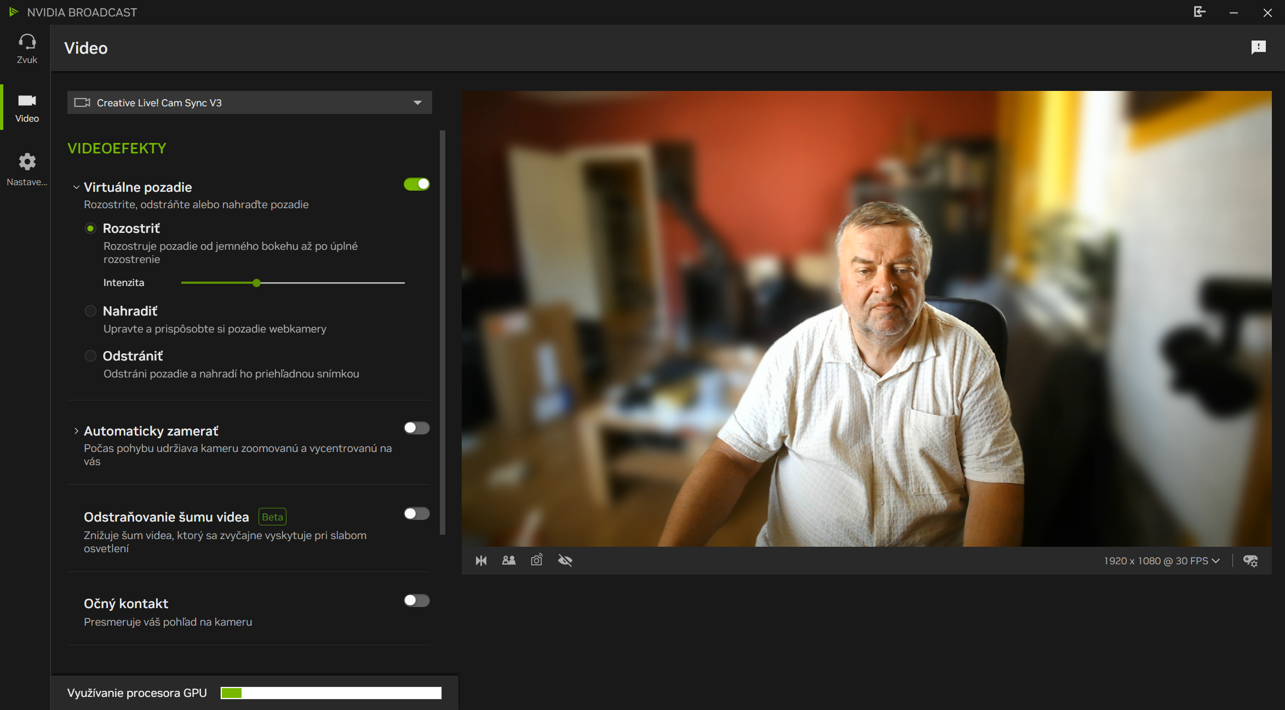1285x710 pixels.
Task: Open Nastavenia settings in the sidebar
Action: tap(27, 169)
